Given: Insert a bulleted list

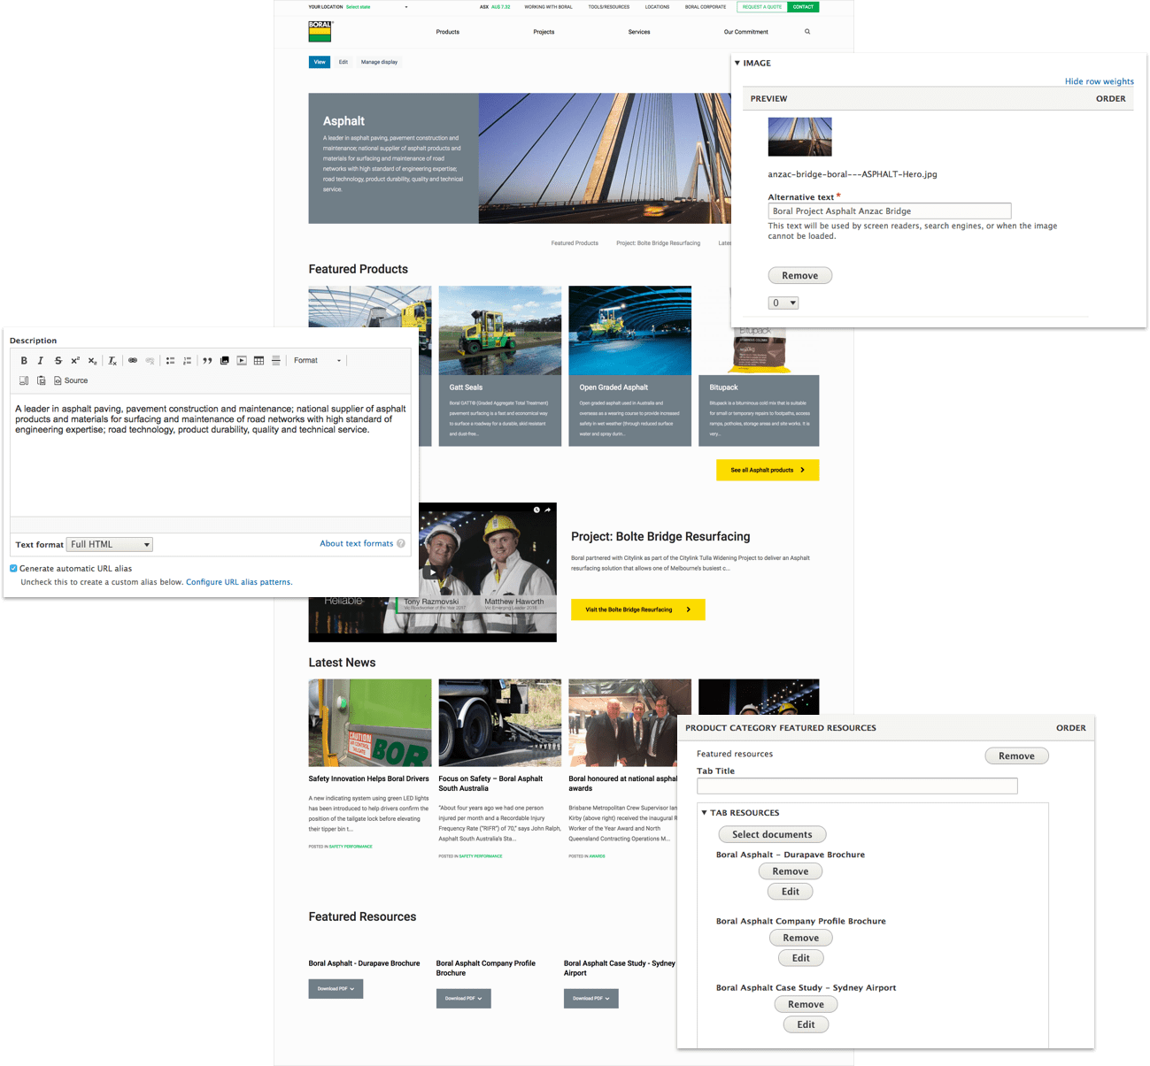Looking at the screenshot, I should pos(170,361).
